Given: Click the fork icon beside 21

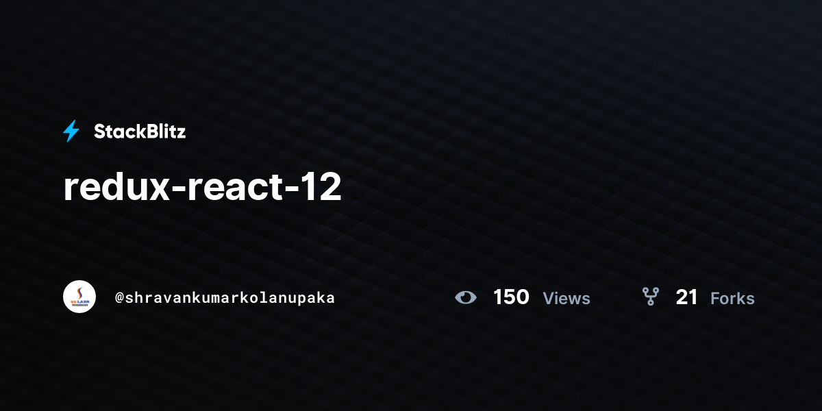Looking at the screenshot, I should click(650, 297).
